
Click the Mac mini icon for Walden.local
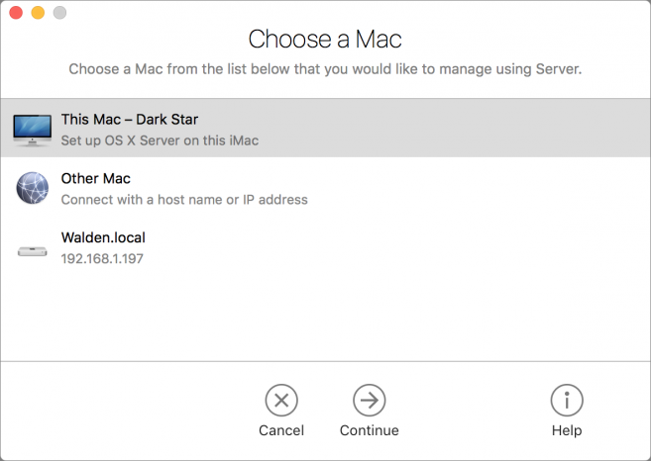coord(32,248)
